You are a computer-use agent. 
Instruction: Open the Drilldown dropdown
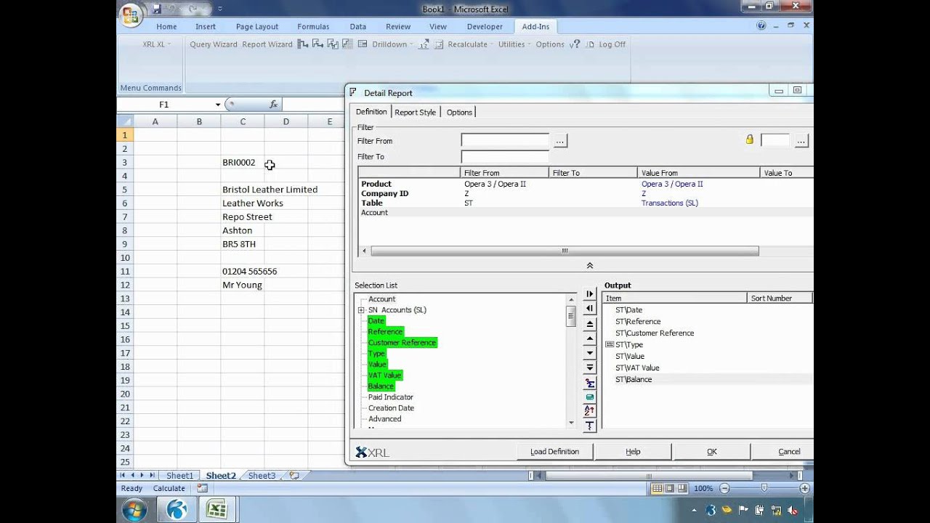click(x=392, y=44)
